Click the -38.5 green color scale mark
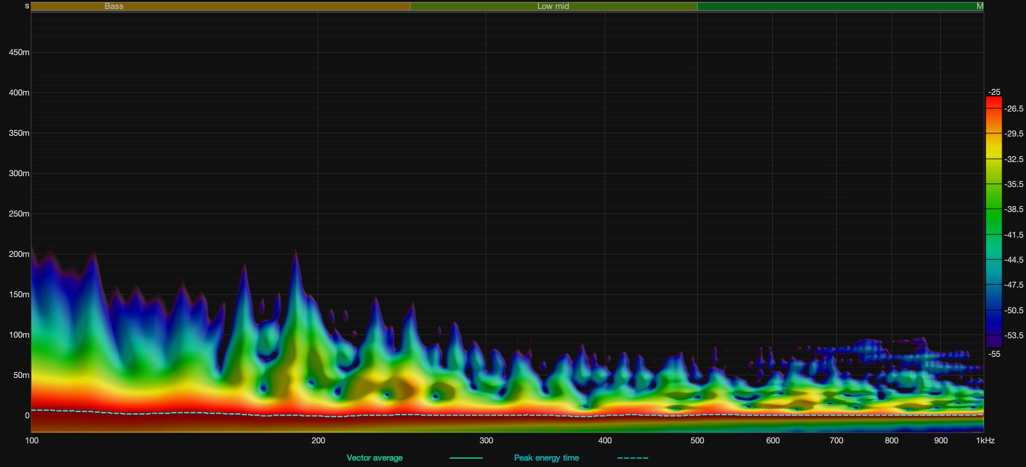Viewport: 1026px width, 467px height. 1014,209
